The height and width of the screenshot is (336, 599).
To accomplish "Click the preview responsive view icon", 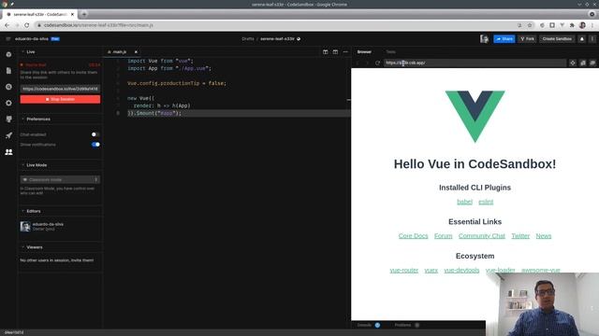I will coord(582,63).
